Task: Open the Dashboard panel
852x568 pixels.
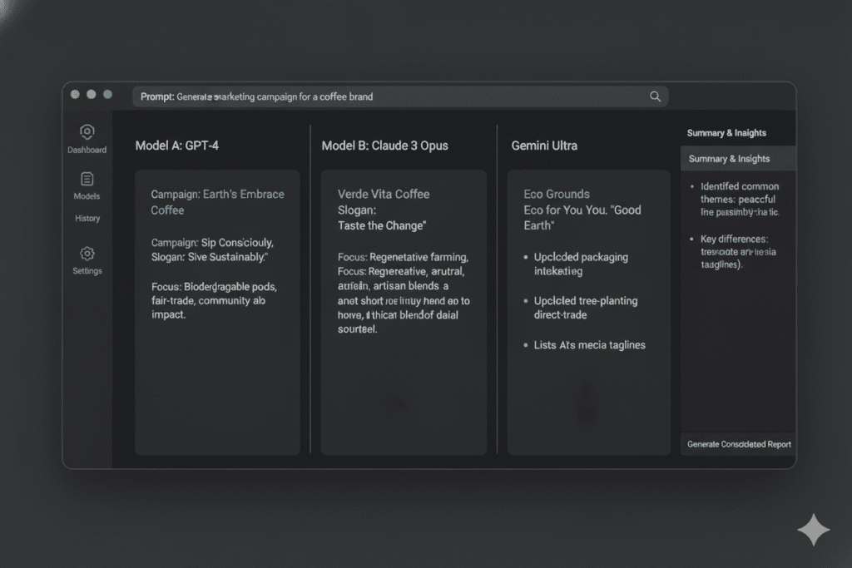Action: tap(87, 137)
